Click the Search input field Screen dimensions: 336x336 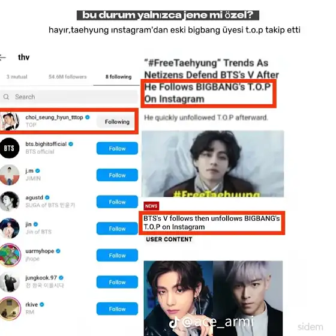(x=68, y=97)
